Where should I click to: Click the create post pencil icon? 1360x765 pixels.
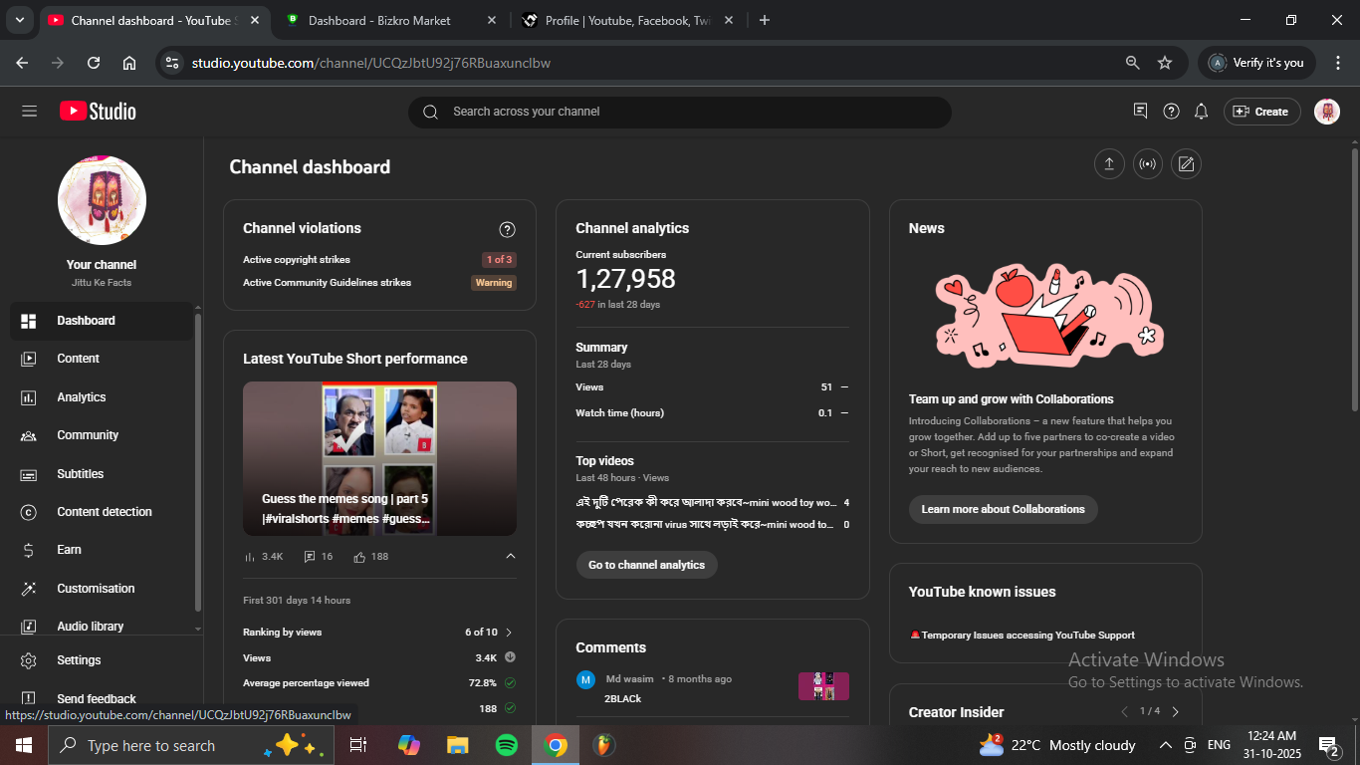pos(1186,164)
